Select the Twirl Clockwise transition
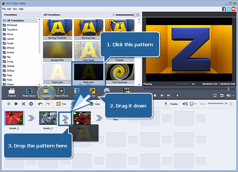This screenshot has height=172, width=238. click(120, 74)
